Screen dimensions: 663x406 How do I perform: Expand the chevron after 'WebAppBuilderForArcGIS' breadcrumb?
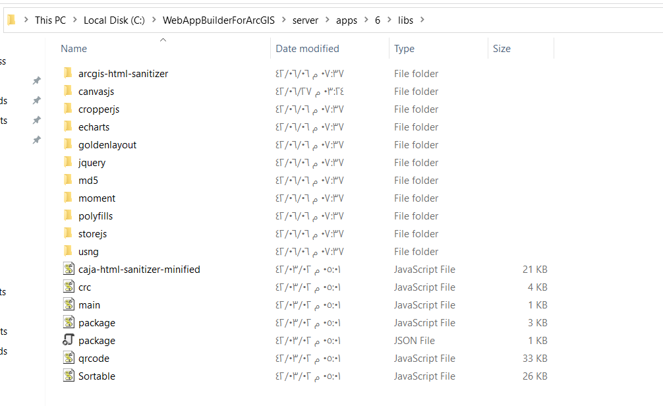point(283,20)
